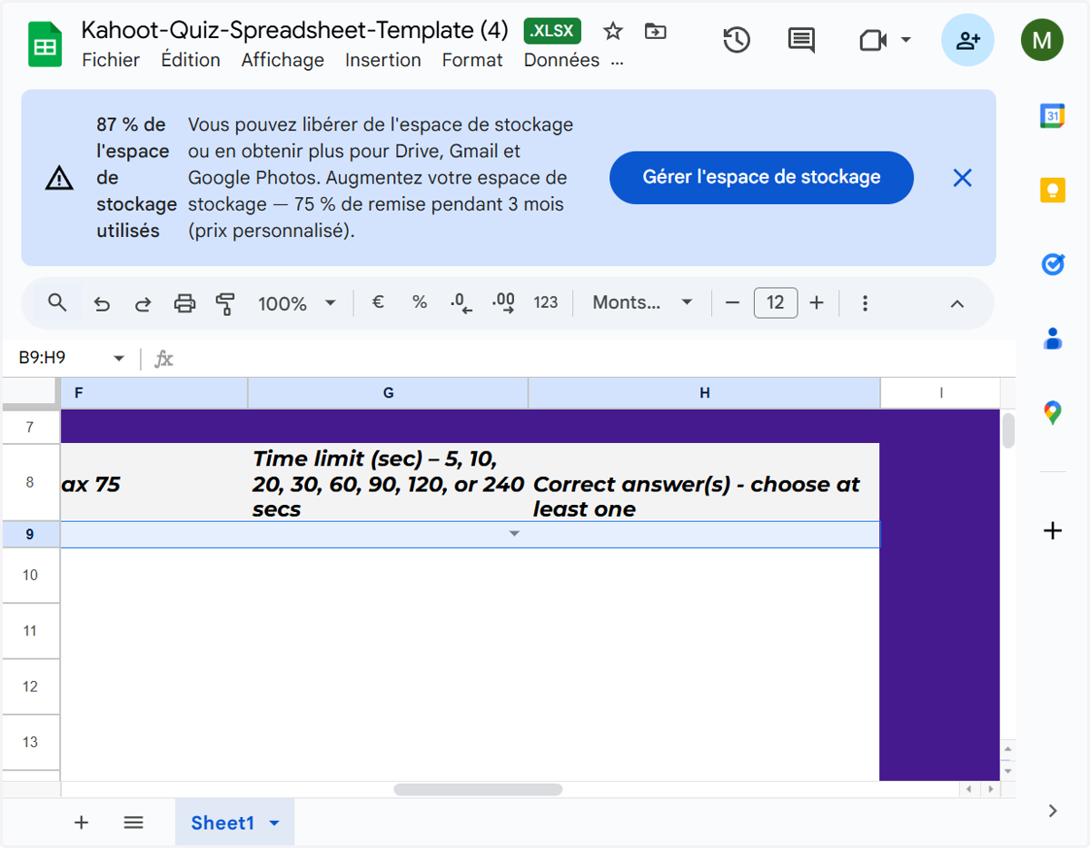Print the spreadsheet

(184, 303)
